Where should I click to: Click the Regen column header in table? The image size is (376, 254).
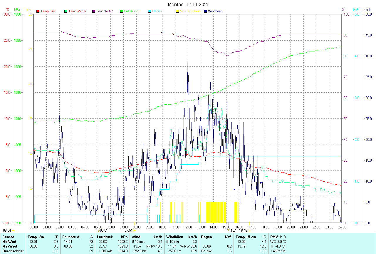click(206, 237)
